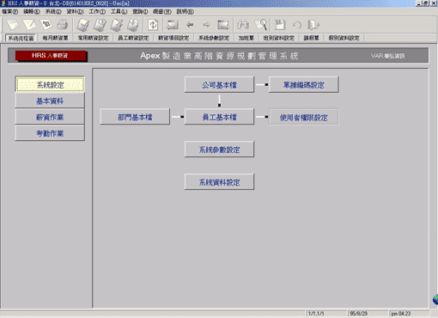Image resolution: width=438 pixels, height=318 pixels.
Task: Open the 視窗(W) menu
Action: [x=162, y=11]
